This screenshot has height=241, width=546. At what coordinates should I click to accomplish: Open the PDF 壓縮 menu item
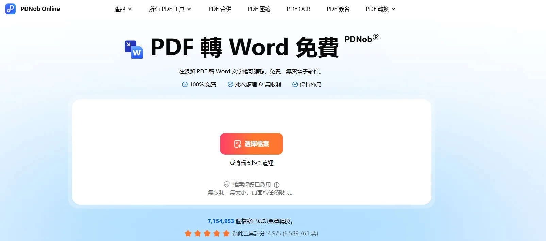[x=259, y=9]
